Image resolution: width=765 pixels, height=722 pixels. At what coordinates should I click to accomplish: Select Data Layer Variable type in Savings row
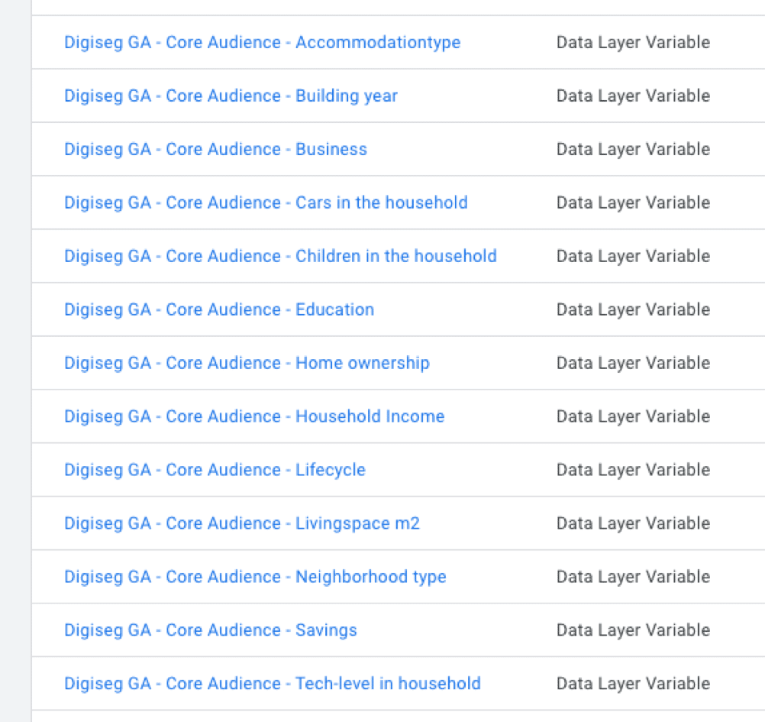pos(633,630)
